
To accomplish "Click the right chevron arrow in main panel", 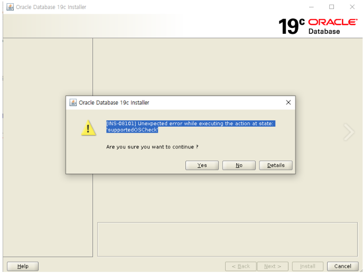I will (x=349, y=132).
